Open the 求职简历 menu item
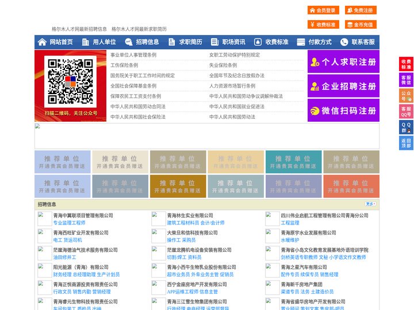 coord(191,42)
